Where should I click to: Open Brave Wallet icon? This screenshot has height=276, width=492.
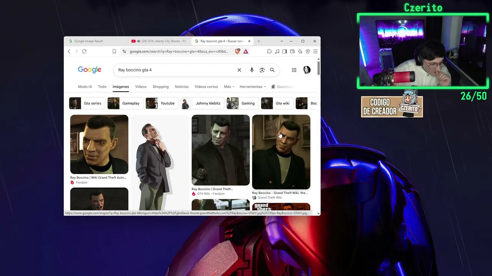292,51
